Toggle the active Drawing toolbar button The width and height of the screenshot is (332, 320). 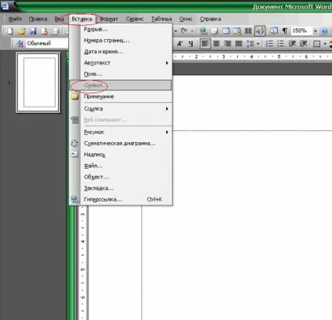click(260, 31)
